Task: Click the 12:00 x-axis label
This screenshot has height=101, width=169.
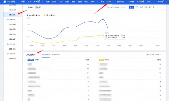Action: click(97, 46)
